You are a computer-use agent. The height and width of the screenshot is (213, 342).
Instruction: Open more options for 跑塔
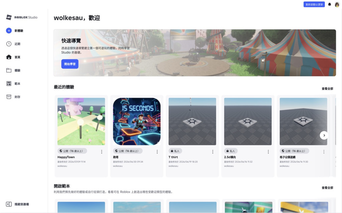click(157, 152)
